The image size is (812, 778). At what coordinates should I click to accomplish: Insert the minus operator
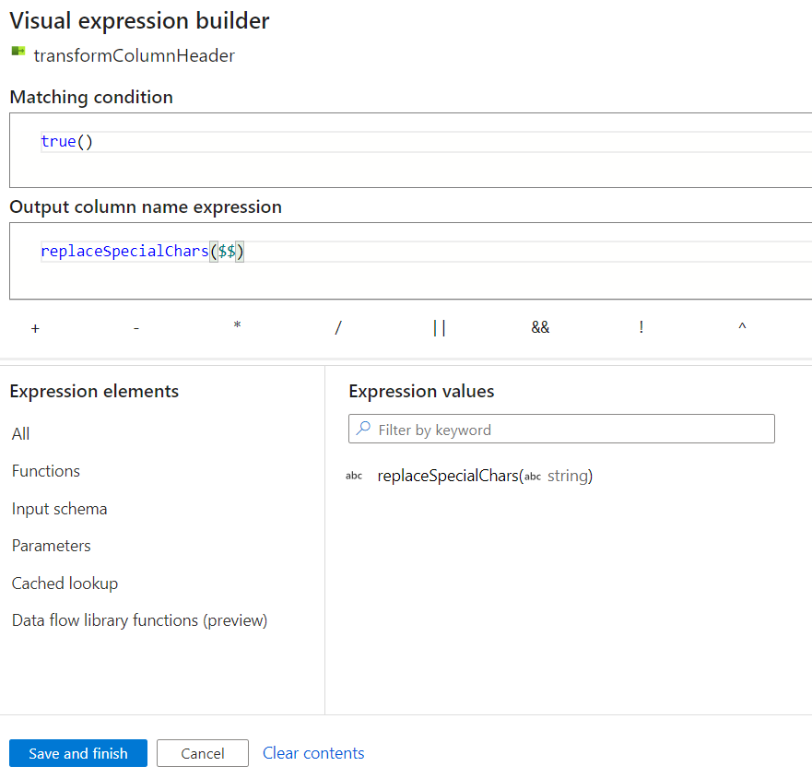pos(136,327)
